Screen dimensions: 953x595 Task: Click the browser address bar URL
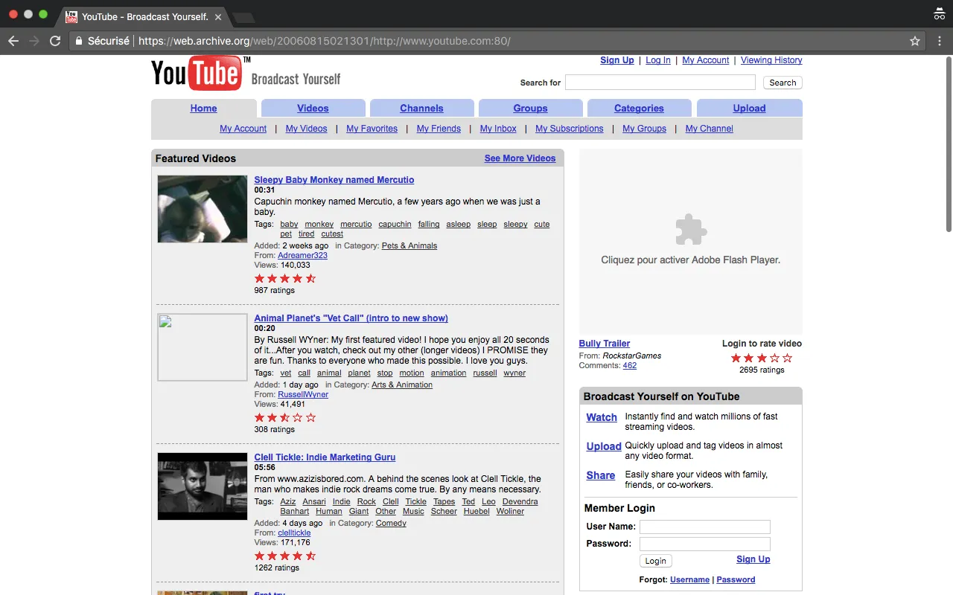pos(325,41)
